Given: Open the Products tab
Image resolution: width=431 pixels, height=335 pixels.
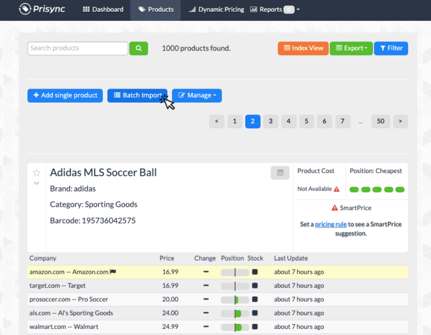Looking at the screenshot, I should pos(155,10).
